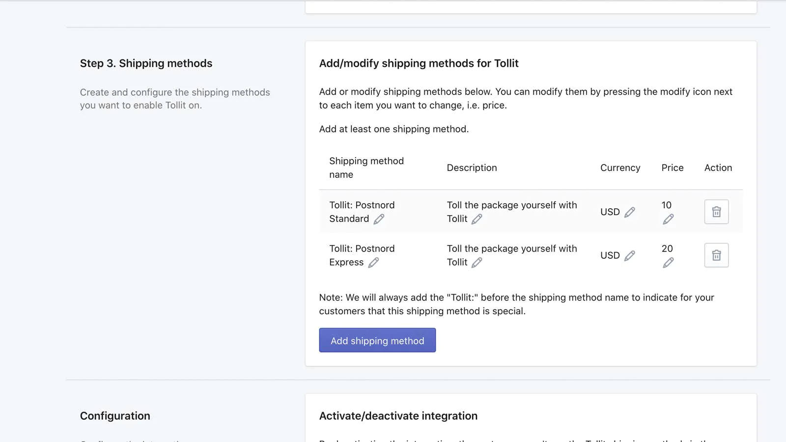
Task: Delete the Postnord Express shipping method
Action: pos(716,255)
